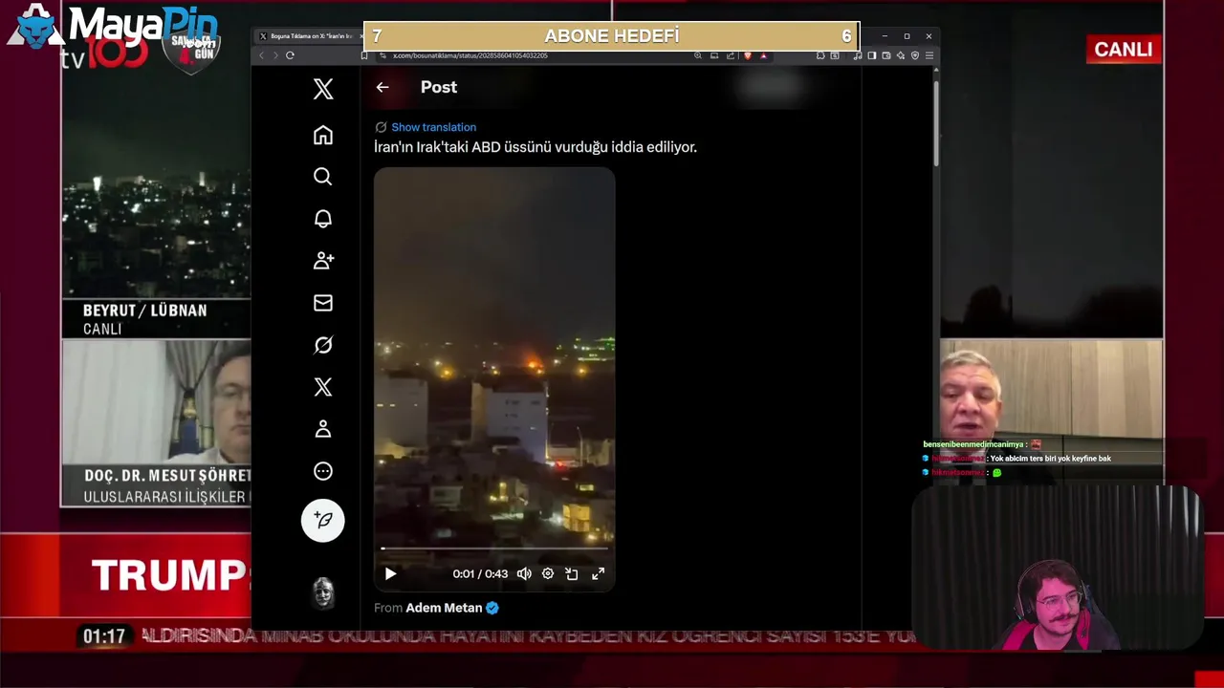Viewport: 1224px width, 688px height.
Task: Open the Leo AI sparkle icon
Action: point(901,55)
